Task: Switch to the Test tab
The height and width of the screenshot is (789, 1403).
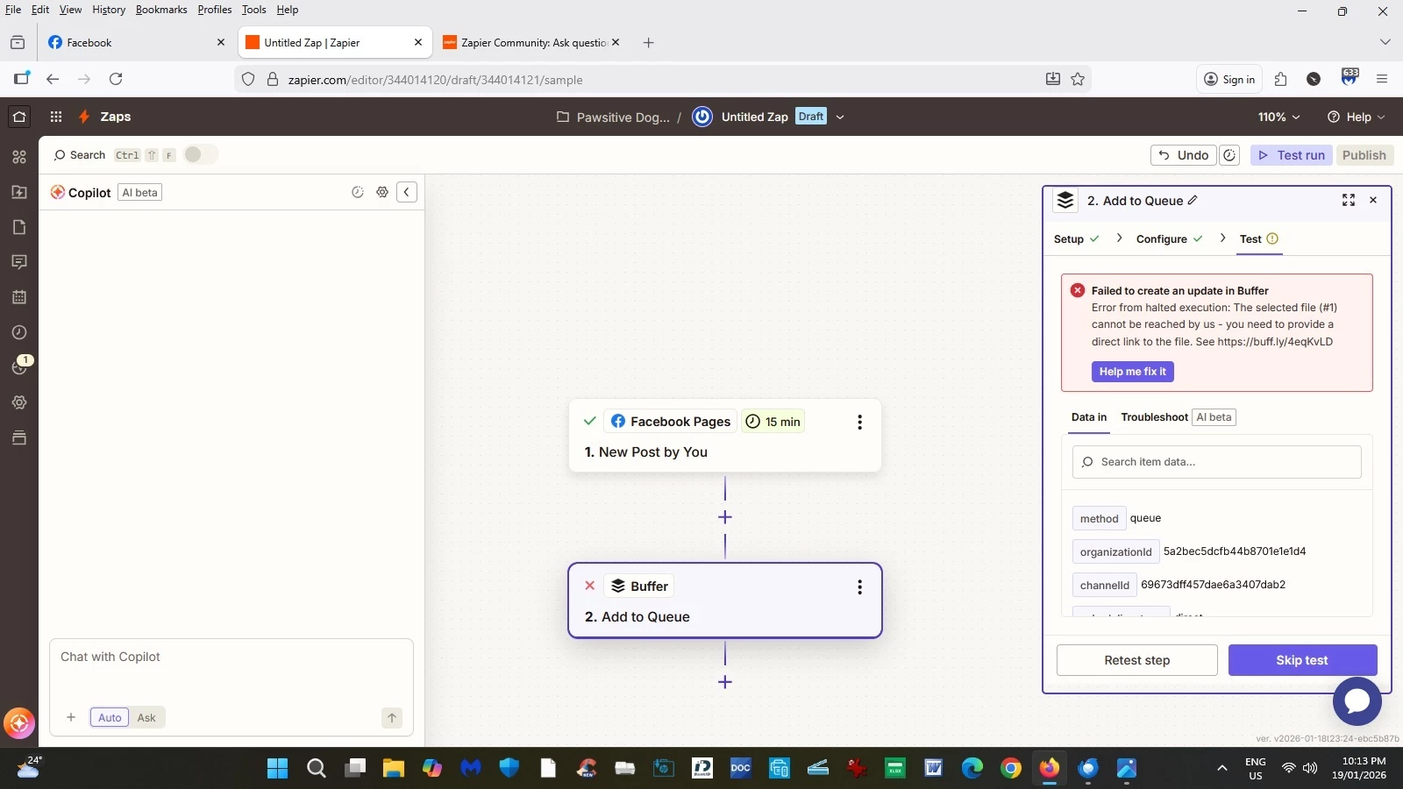Action: 1259,238
